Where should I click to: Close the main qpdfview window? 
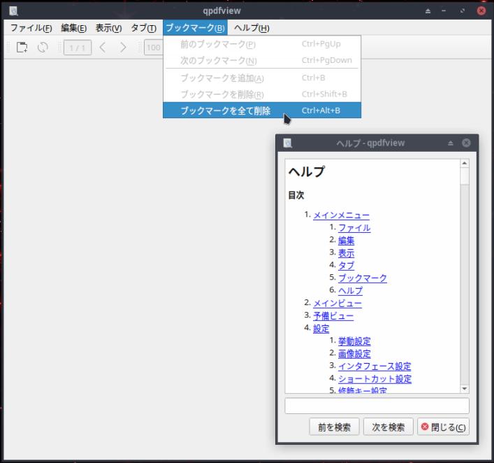(481, 10)
